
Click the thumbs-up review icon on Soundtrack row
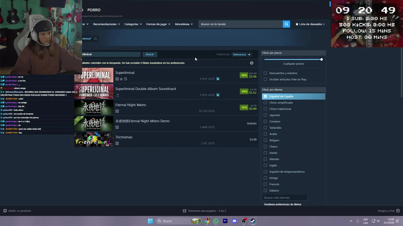point(218,95)
